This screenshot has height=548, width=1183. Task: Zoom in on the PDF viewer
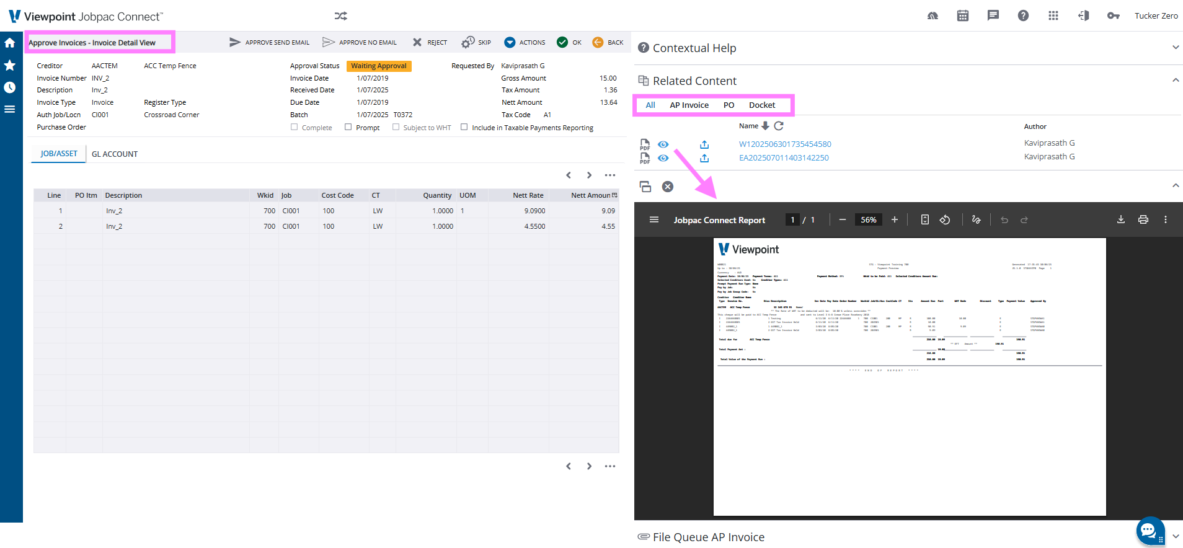[895, 219]
